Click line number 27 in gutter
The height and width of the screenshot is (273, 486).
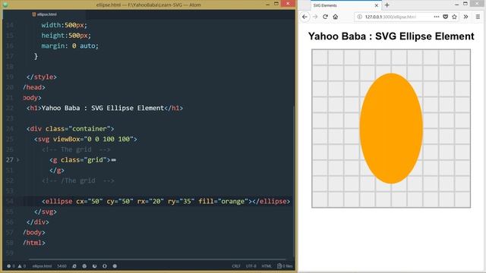click(x=10, y=160)
